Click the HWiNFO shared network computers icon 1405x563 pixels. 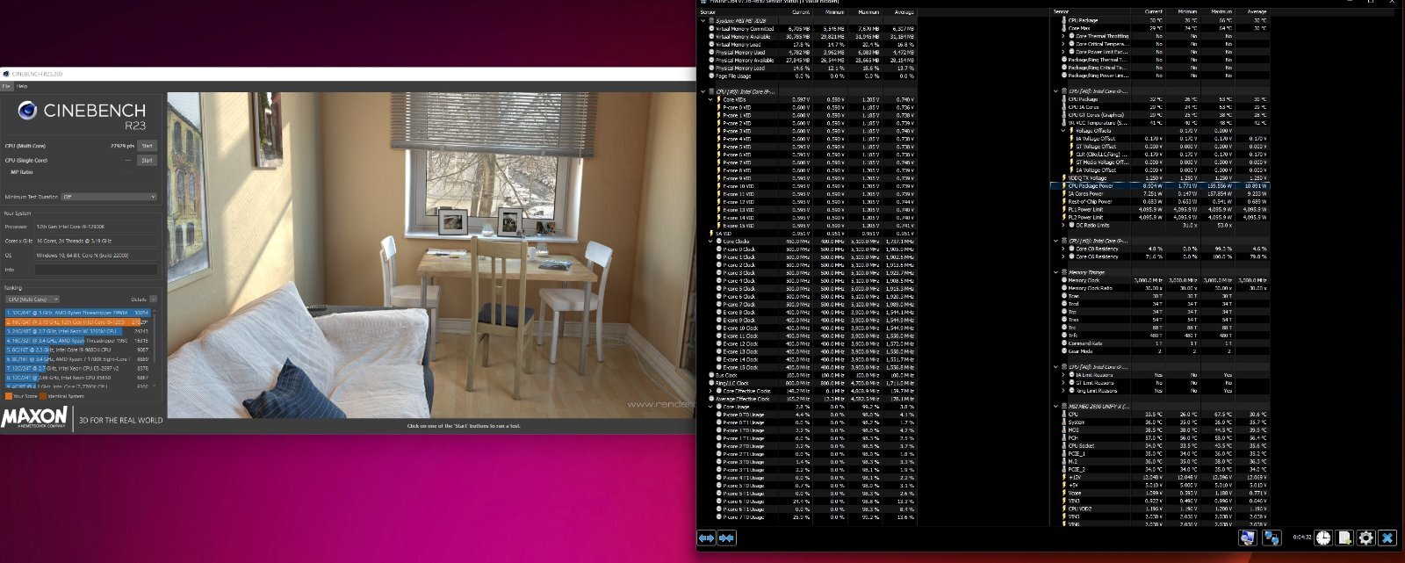click(x=1272, y=538)
